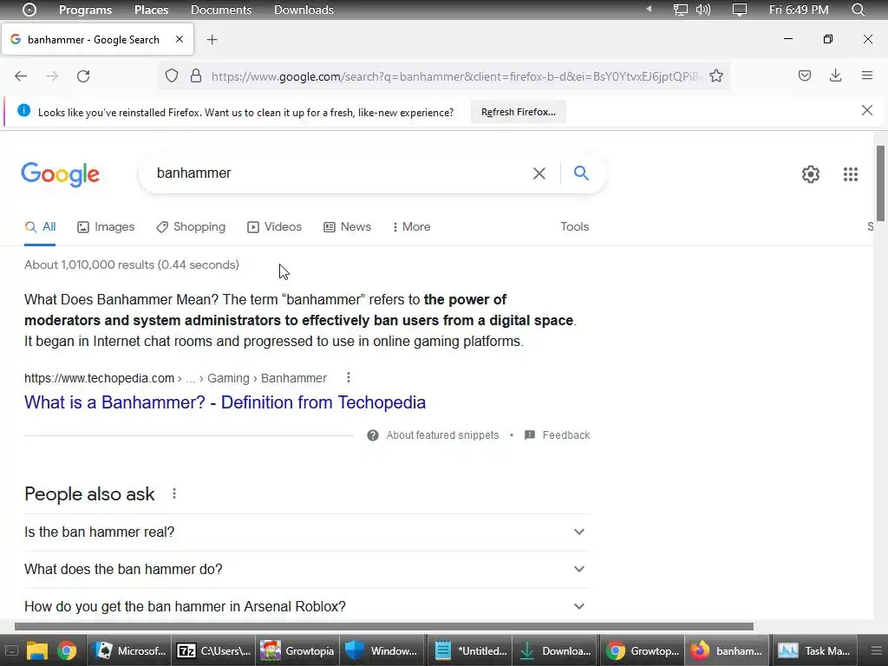Switch to Downloads taskbar window
888x666 pixels.
[x=555, y=650]
